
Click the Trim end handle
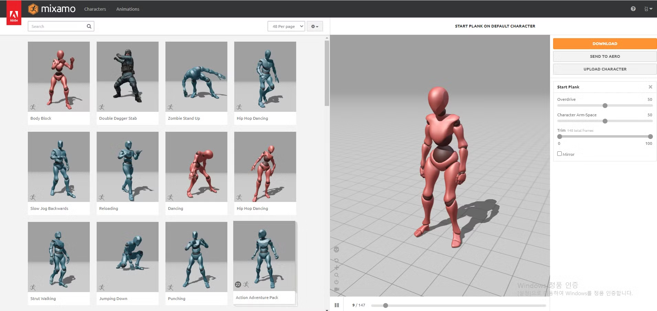[650, 137]
